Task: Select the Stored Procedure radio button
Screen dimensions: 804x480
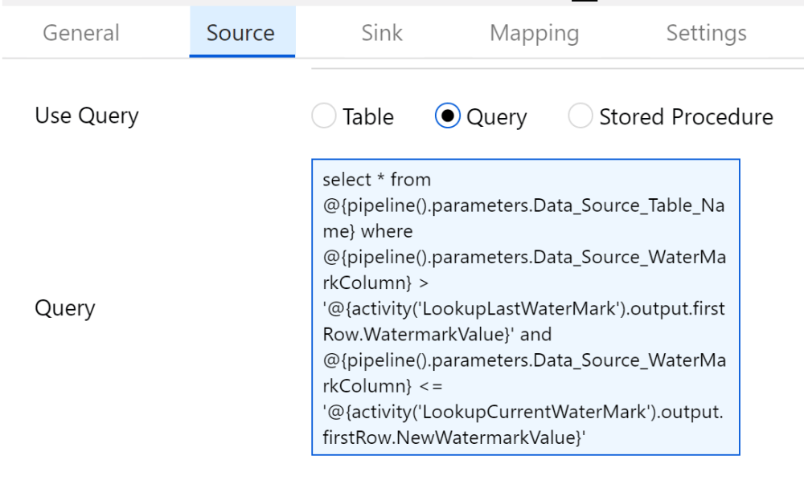Action: (x=580, y=117)
